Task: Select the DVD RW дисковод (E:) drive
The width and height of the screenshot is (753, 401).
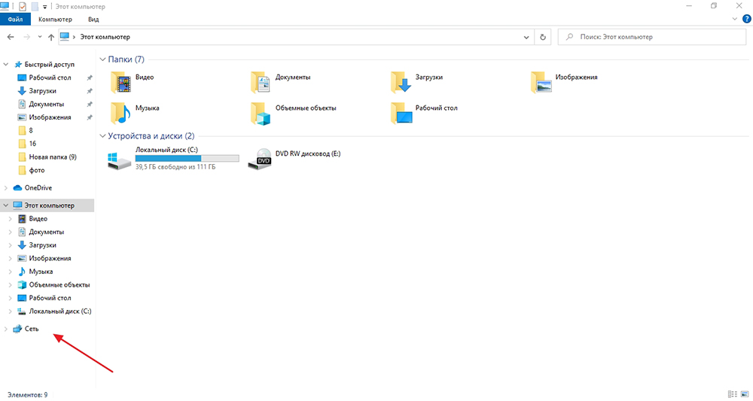Action: pyautogui.click(x=294, y=159)
